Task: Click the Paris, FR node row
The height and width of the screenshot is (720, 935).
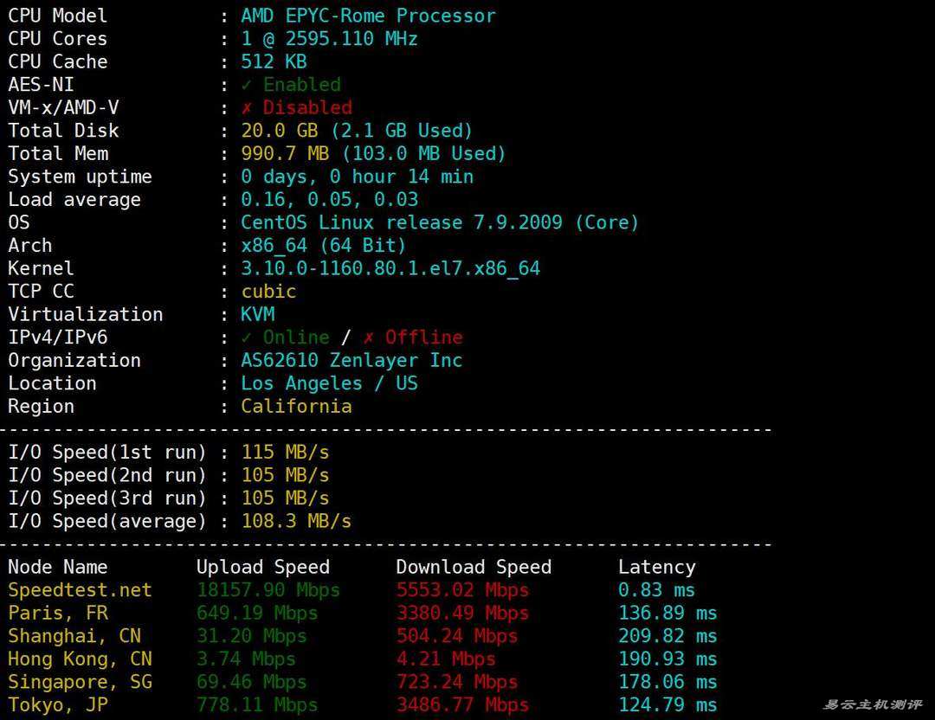Action: tap(59, 614)
